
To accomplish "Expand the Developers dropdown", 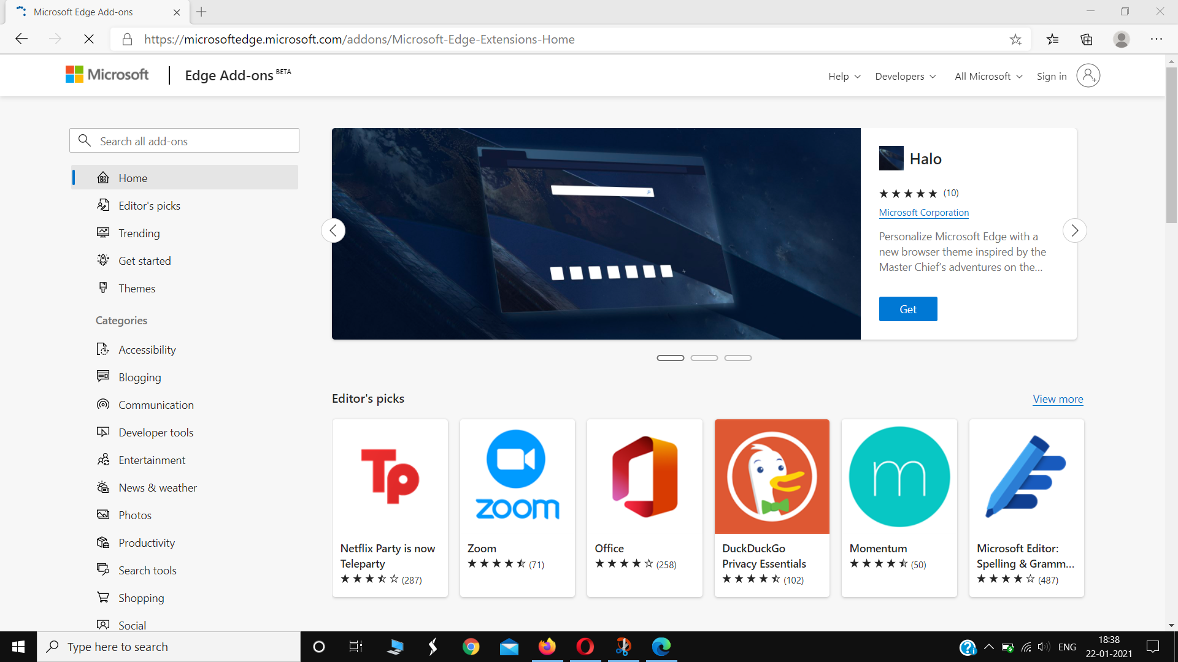I will click(905, 76).
